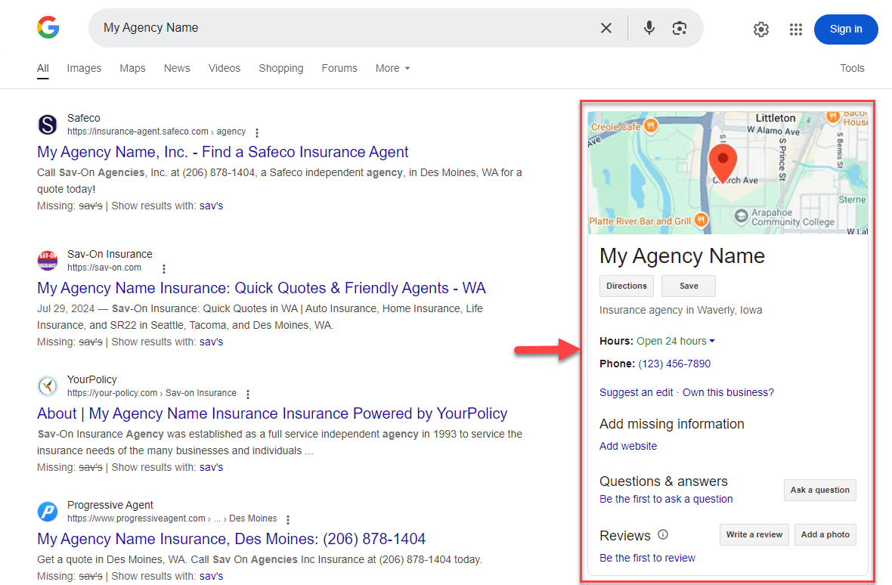Start voice search with microphone icon
Image resolution: width=892 pixels, height=585 pixels.
(x=649, y=28)
